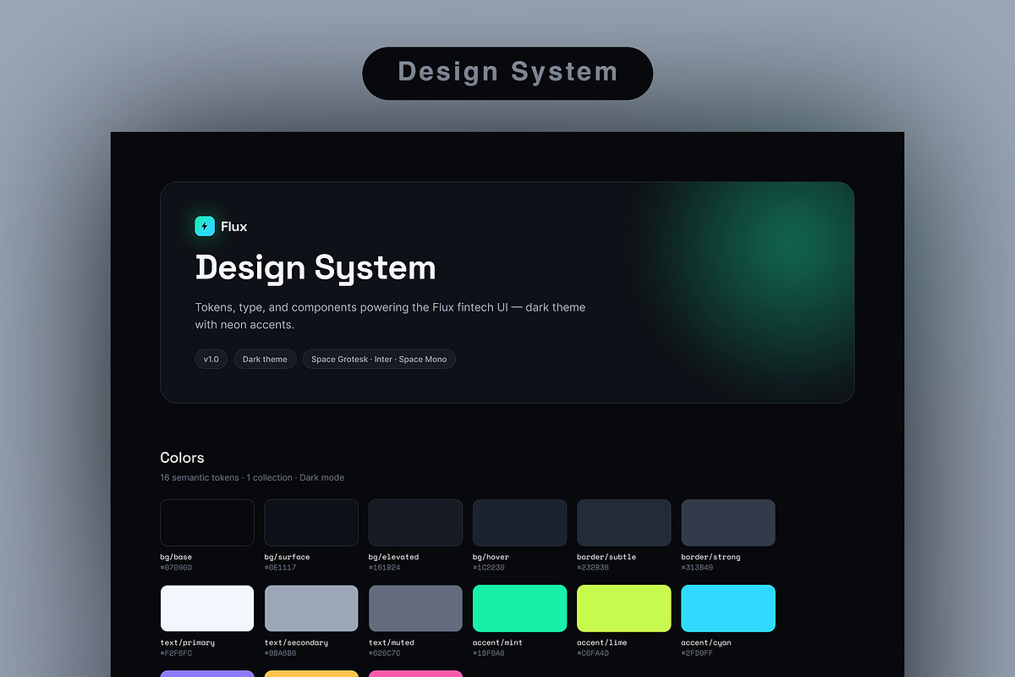
Task: Click the border/strong token label
Action: [710, 557]
